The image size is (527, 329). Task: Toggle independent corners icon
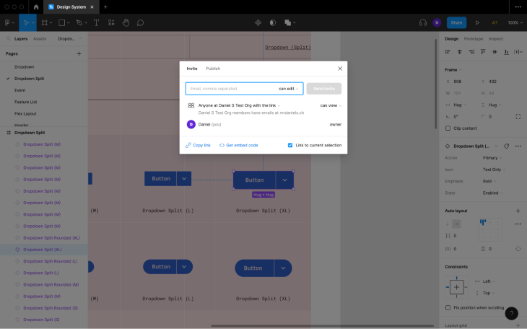tap(518, 117)
